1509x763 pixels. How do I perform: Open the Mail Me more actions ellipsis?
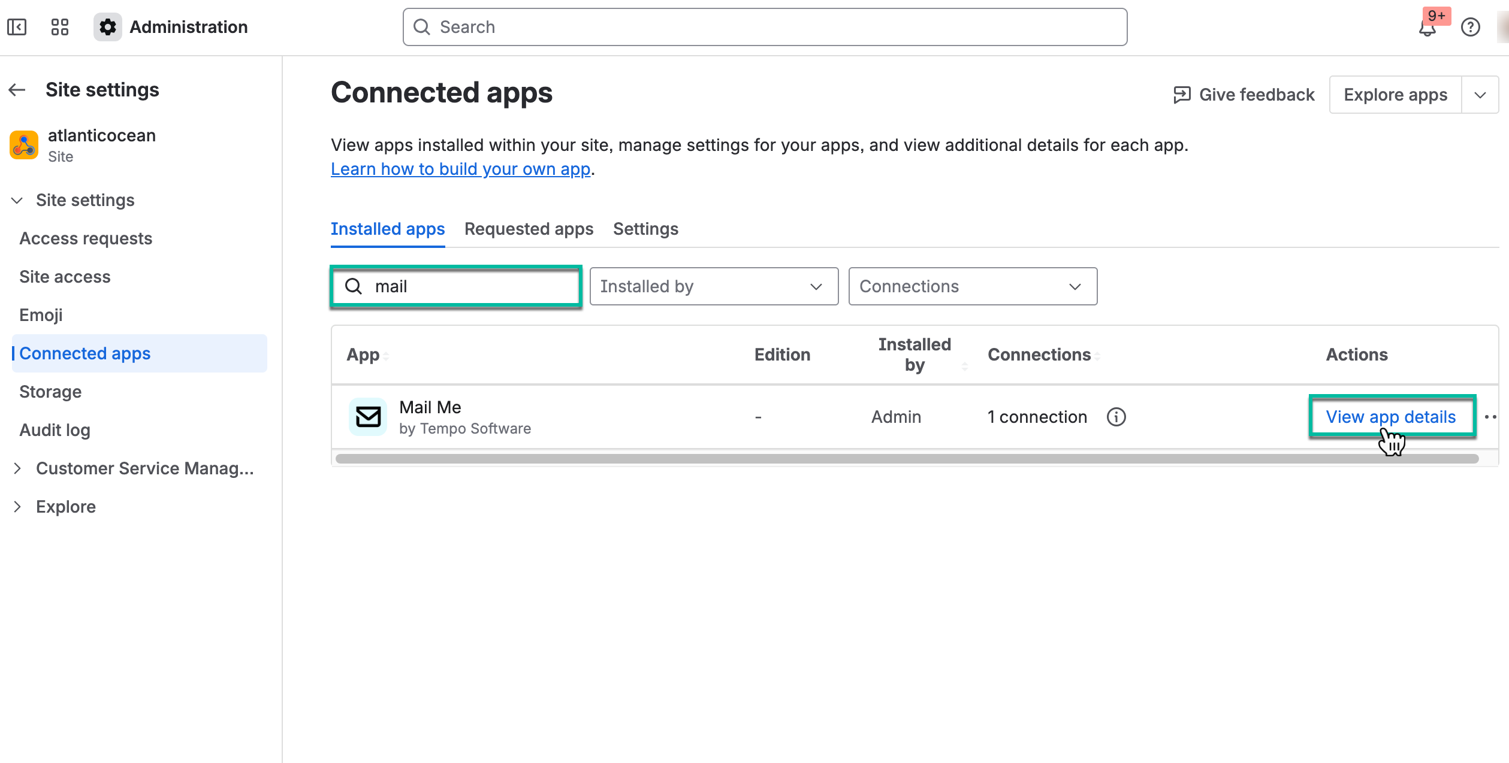tap(1490, 417)
